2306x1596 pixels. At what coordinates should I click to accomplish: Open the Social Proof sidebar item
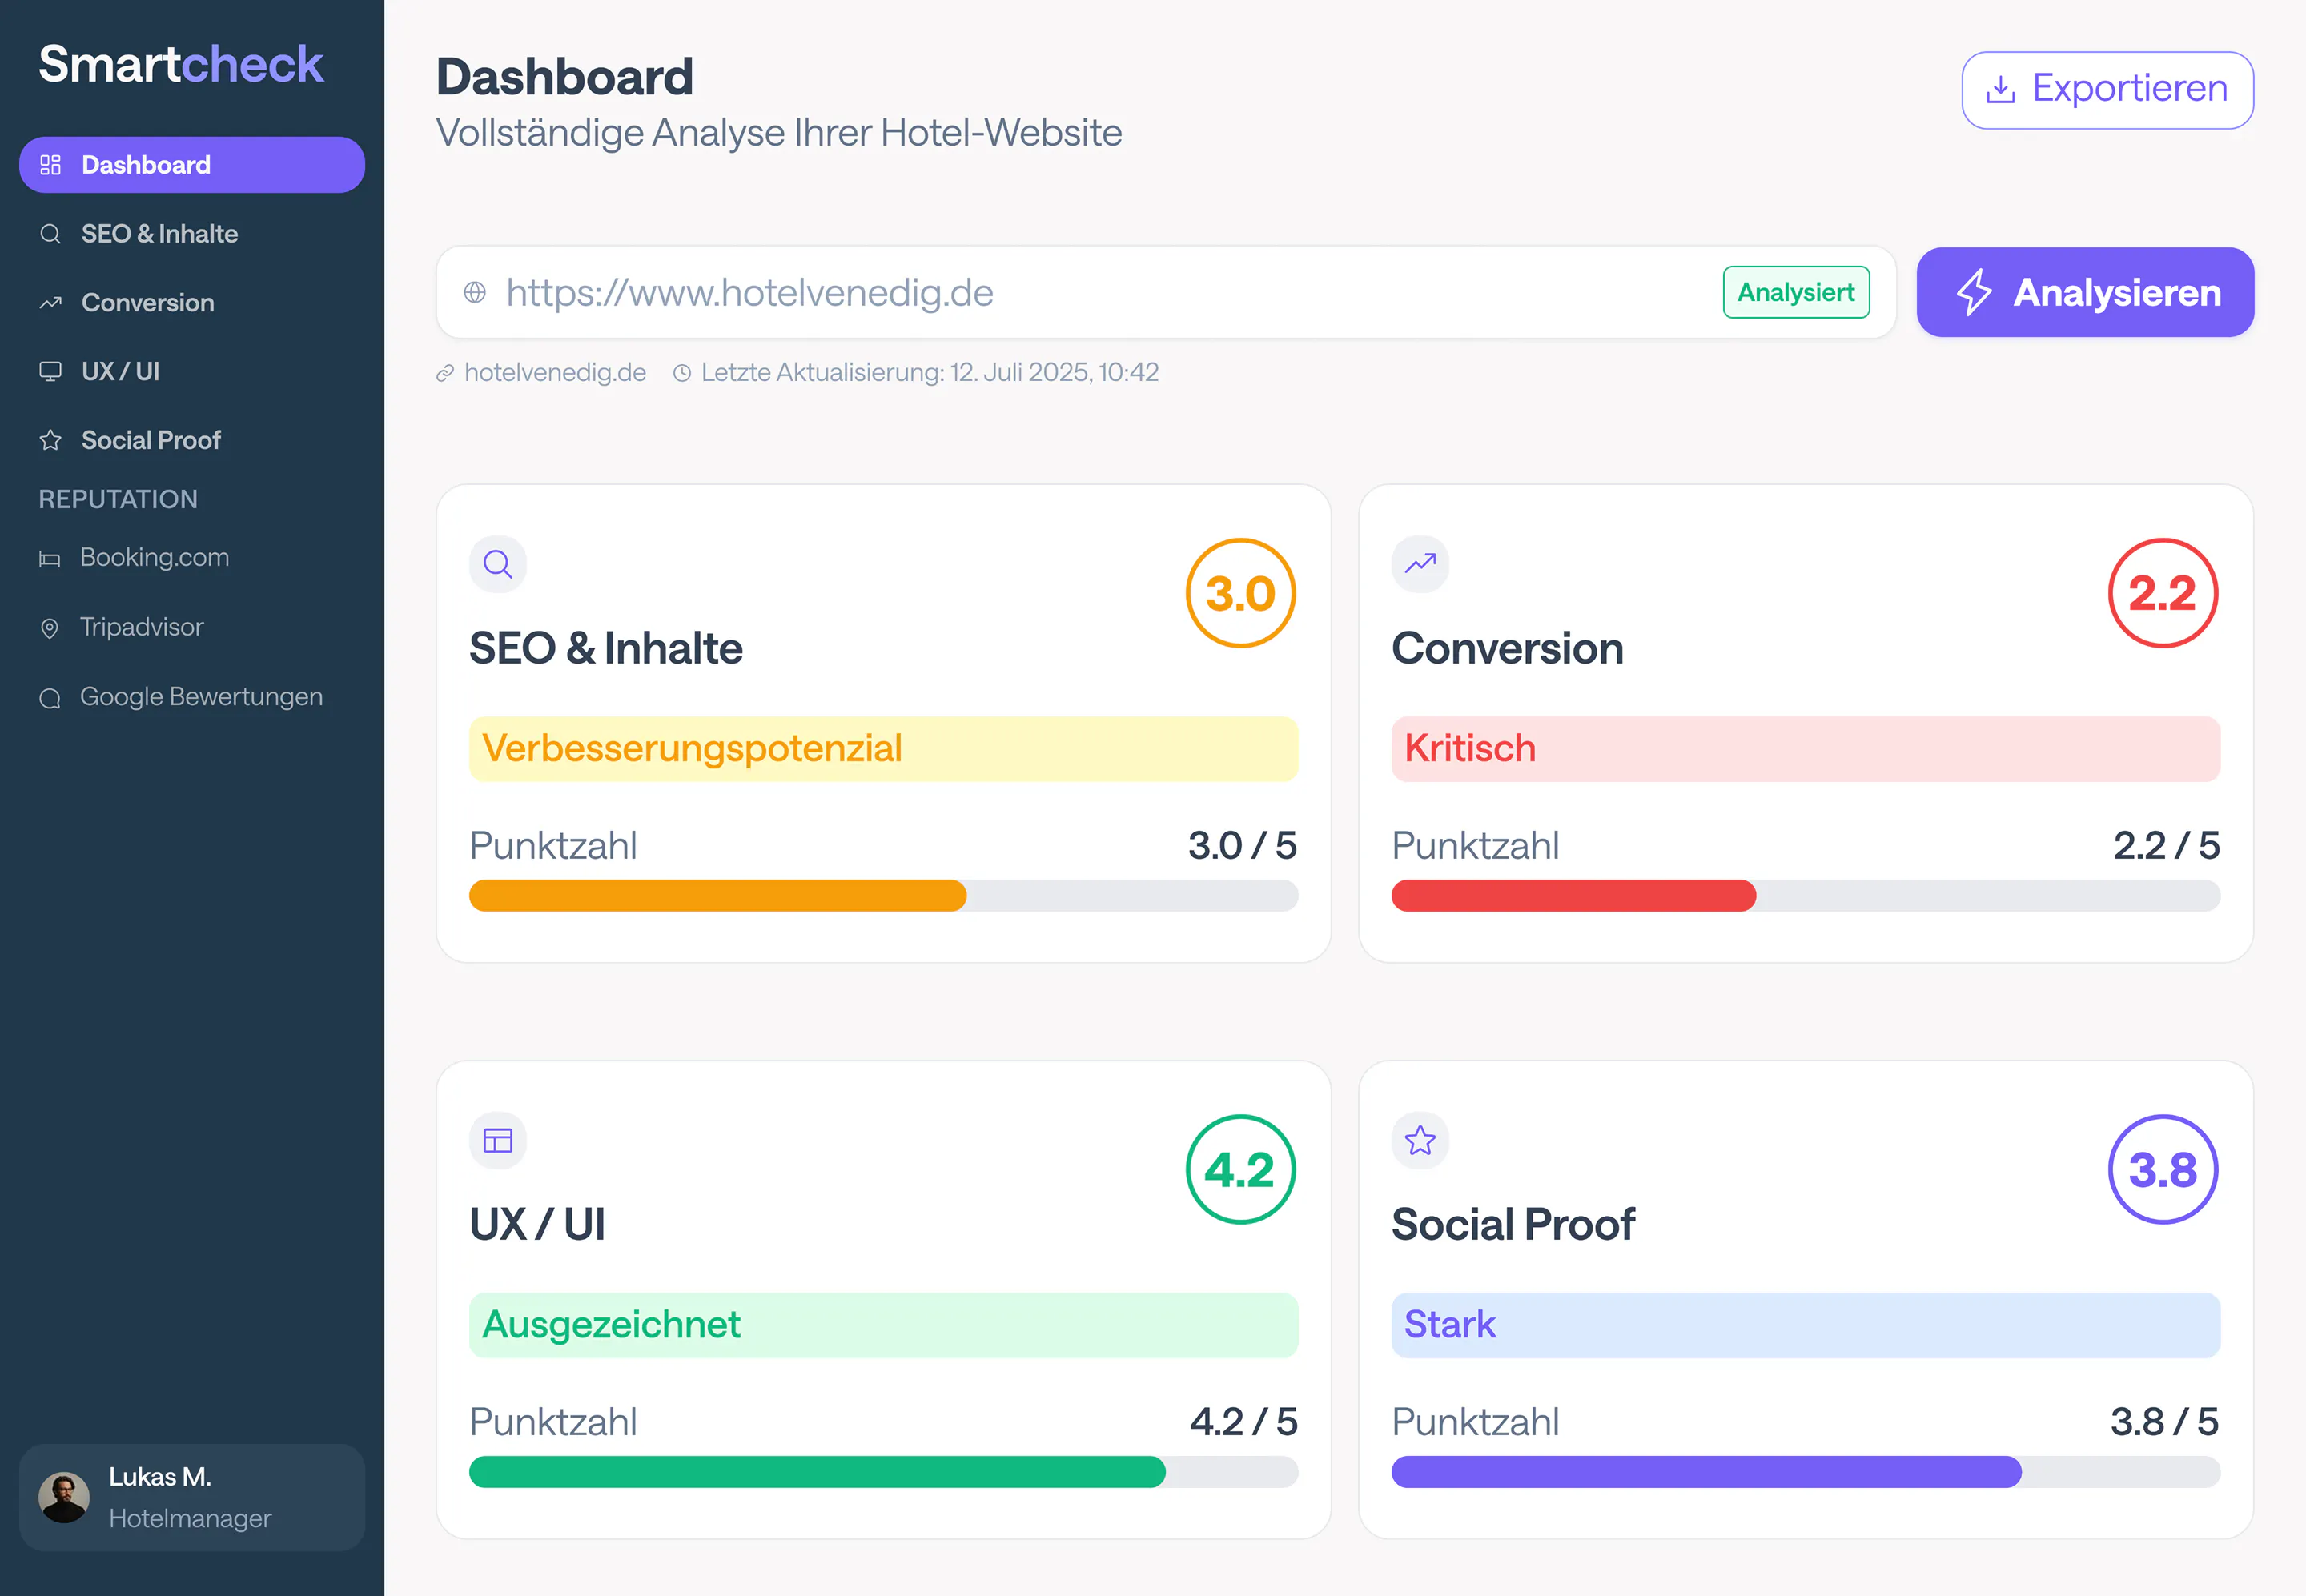(x=192, y=440)
